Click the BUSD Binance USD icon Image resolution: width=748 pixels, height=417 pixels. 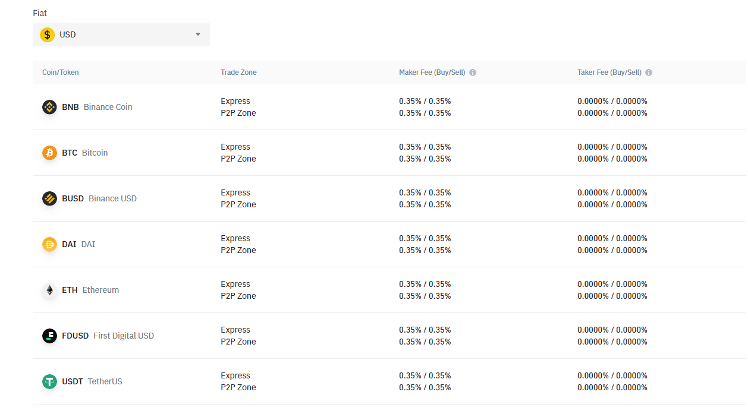point(49,198)
